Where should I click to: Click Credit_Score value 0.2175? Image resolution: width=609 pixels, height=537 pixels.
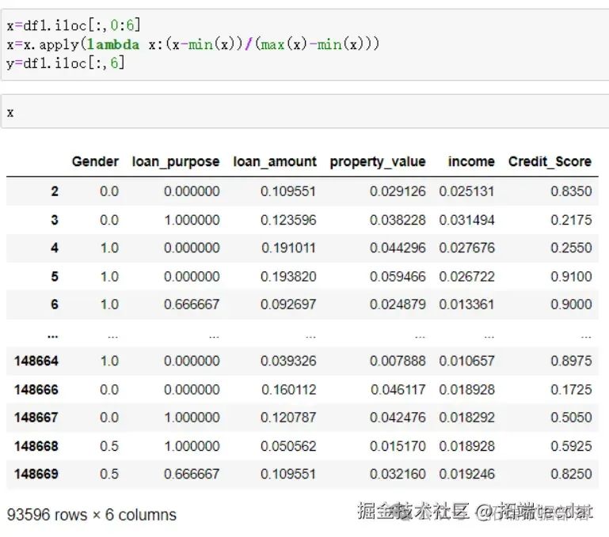571,220
